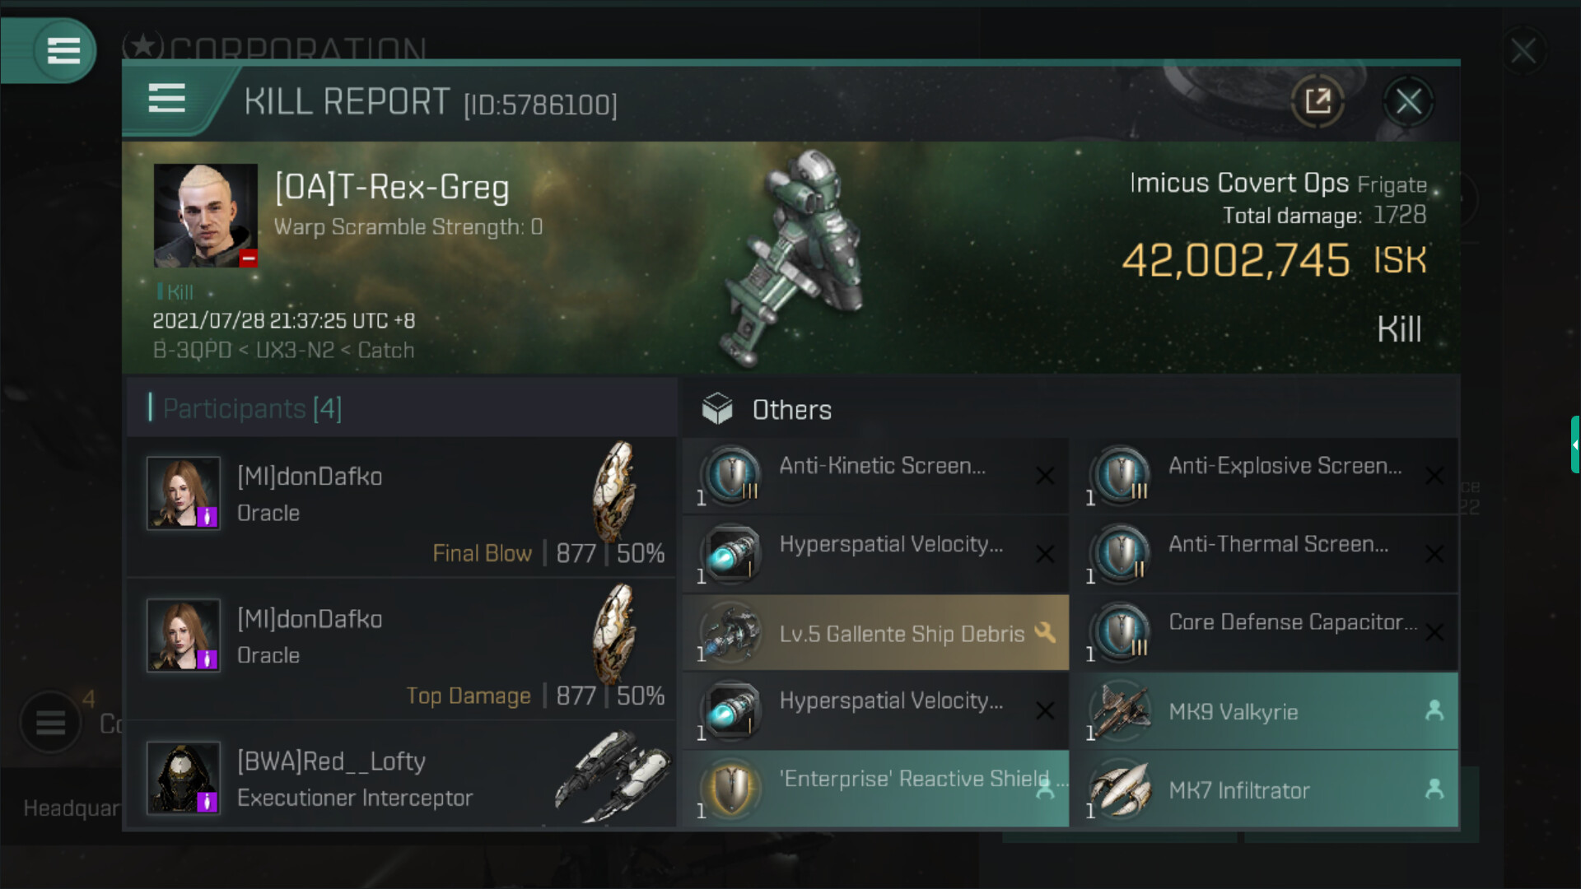Select the 'Enterprise' Reactive Shield item
The width and height of the screenshot is (1581, 889).
tap(875, 789)
